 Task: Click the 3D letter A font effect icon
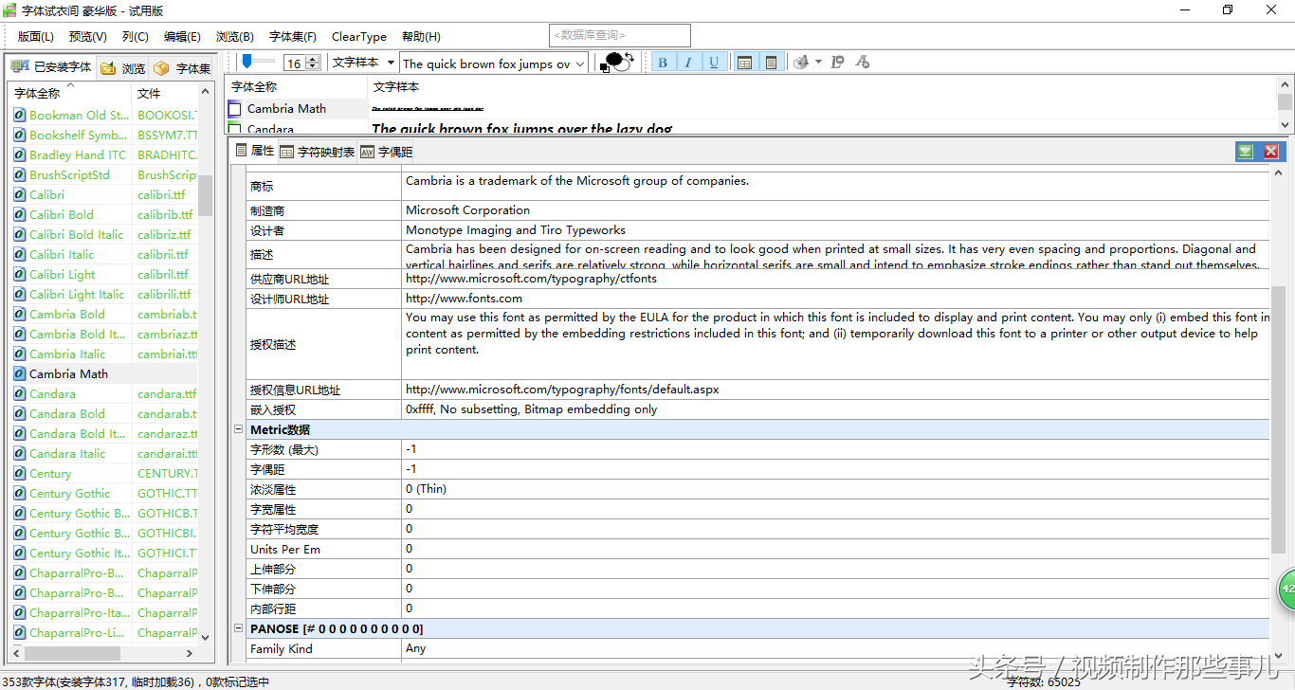801,63
